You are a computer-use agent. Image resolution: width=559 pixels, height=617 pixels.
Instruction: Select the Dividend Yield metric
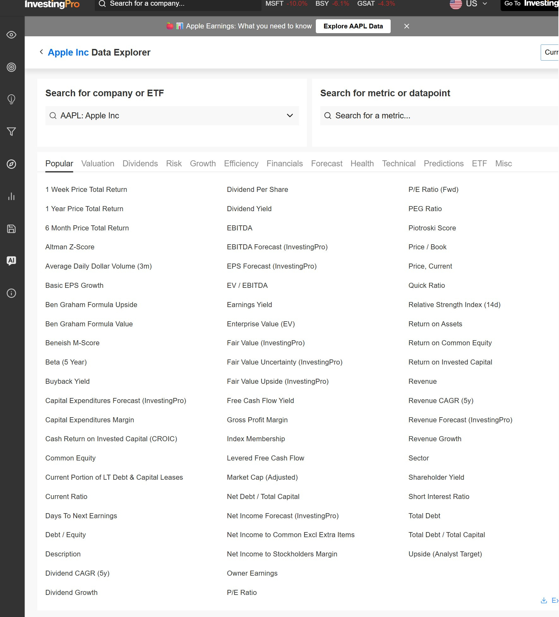coord(249,209)
